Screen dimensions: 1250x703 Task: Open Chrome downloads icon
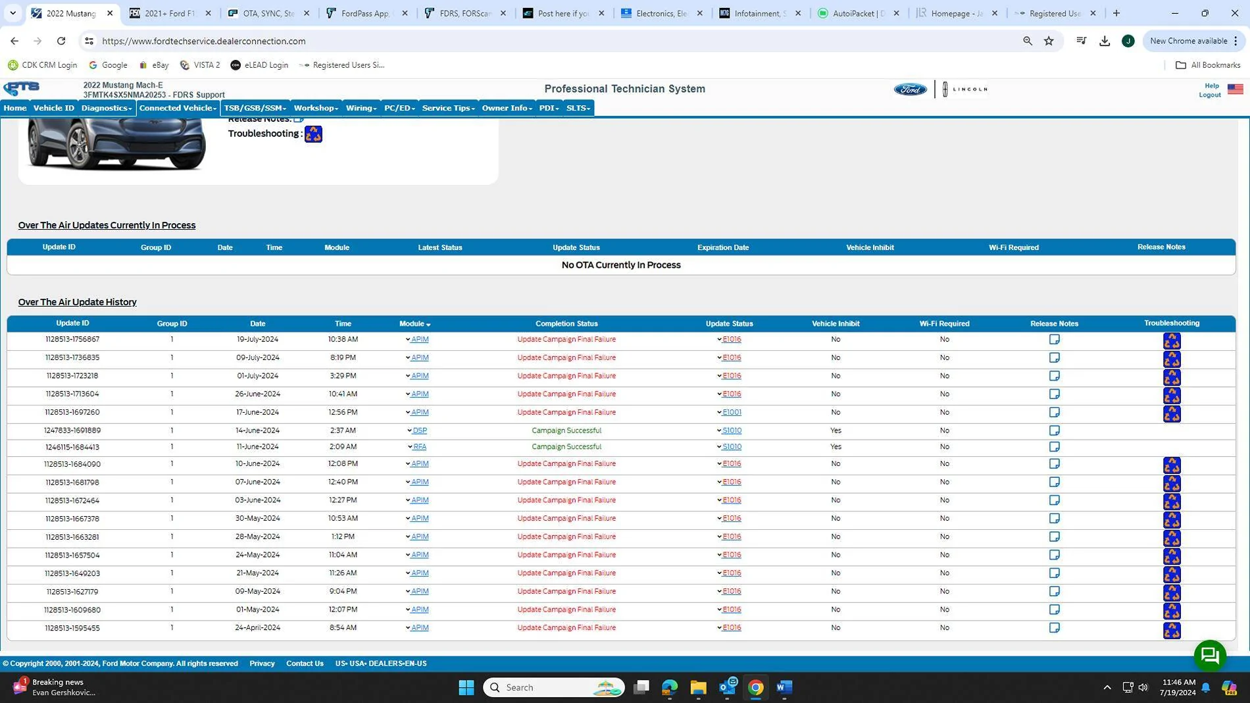(1105, 41)
